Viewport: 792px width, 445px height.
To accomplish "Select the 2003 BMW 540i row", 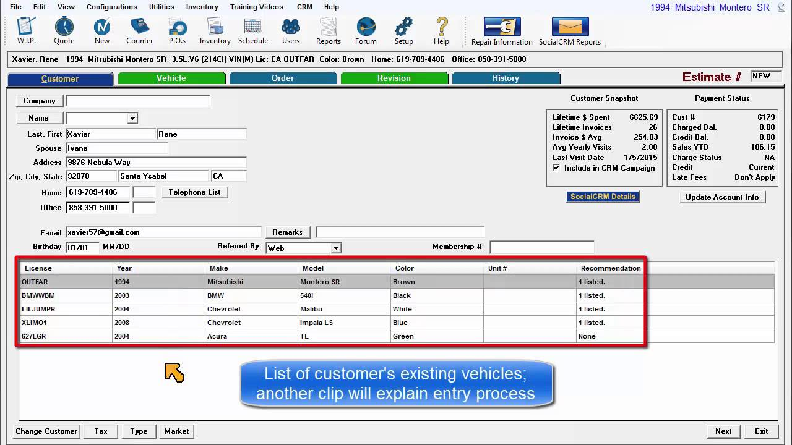I will tap(247, 295).
